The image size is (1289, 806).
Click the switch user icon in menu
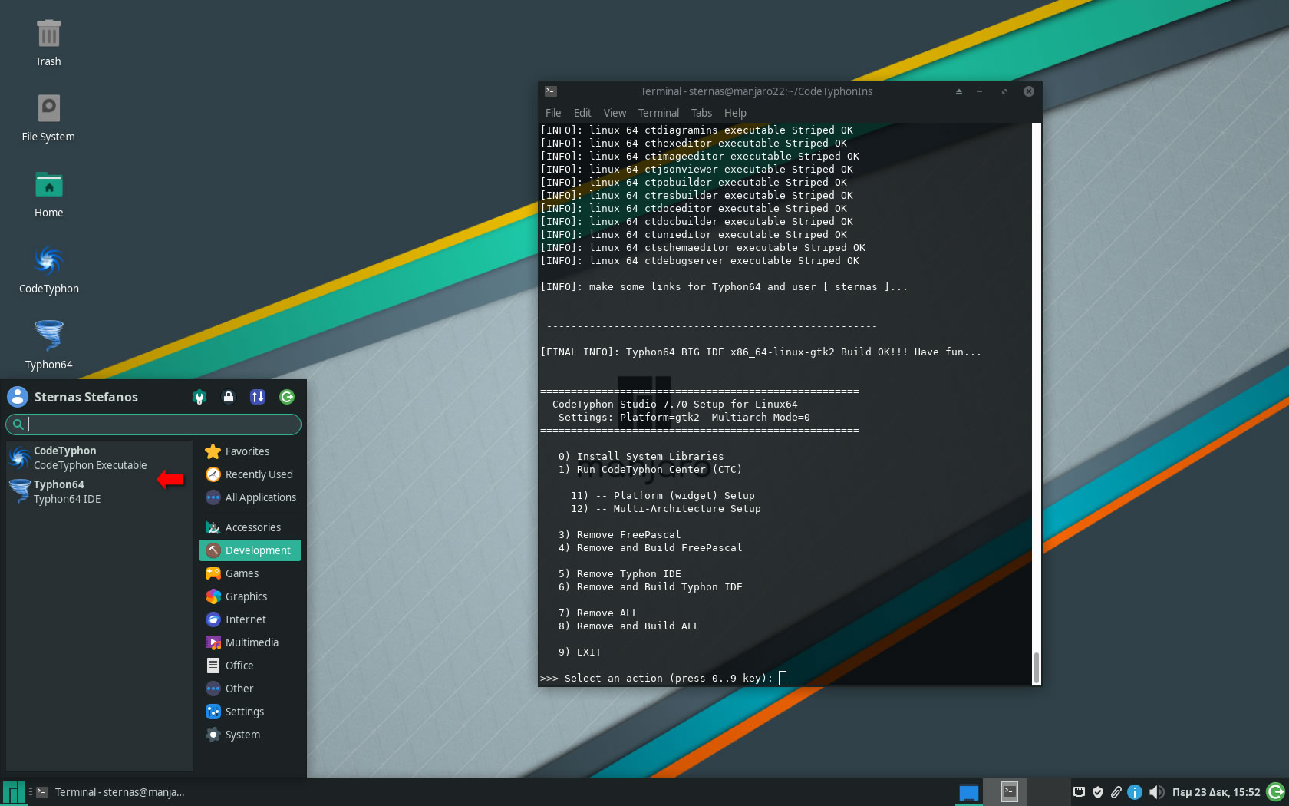click(258, 397)
